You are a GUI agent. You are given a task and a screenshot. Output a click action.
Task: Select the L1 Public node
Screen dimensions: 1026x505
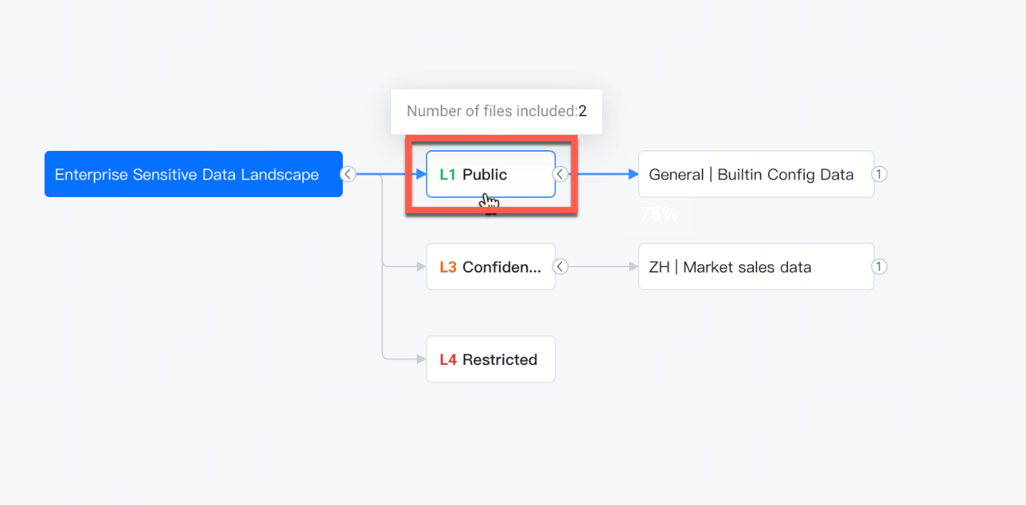pos(491,174)
